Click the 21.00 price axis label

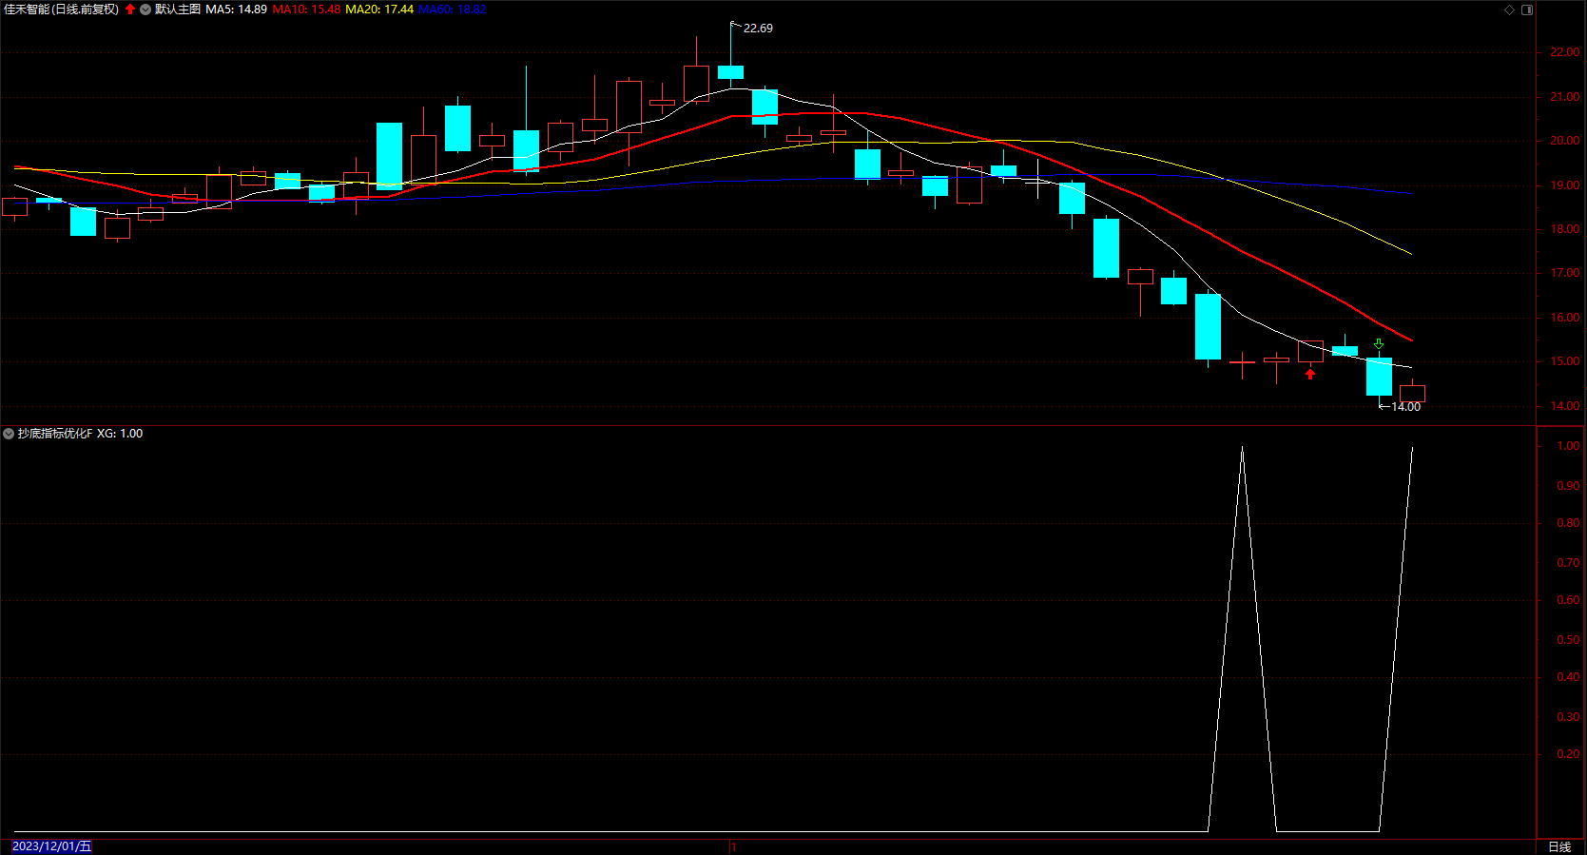click(1564, 97)
